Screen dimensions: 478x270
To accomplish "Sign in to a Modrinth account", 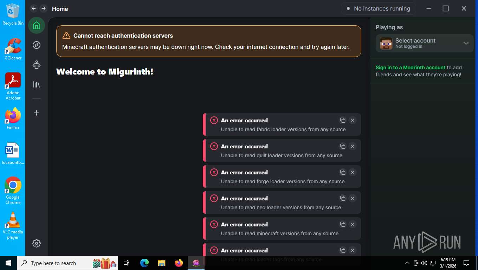I will click(411, 67).
